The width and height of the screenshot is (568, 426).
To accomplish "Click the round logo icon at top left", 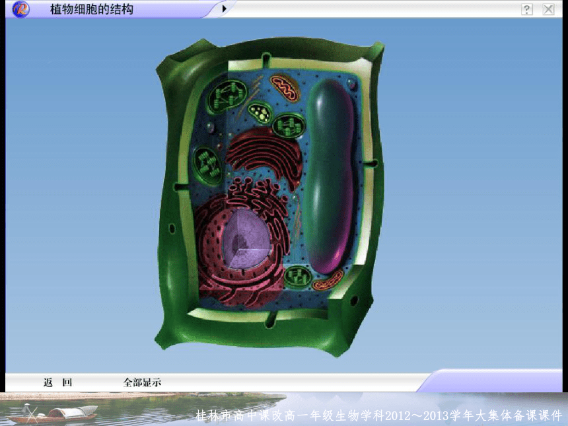I will click(20, 9).
